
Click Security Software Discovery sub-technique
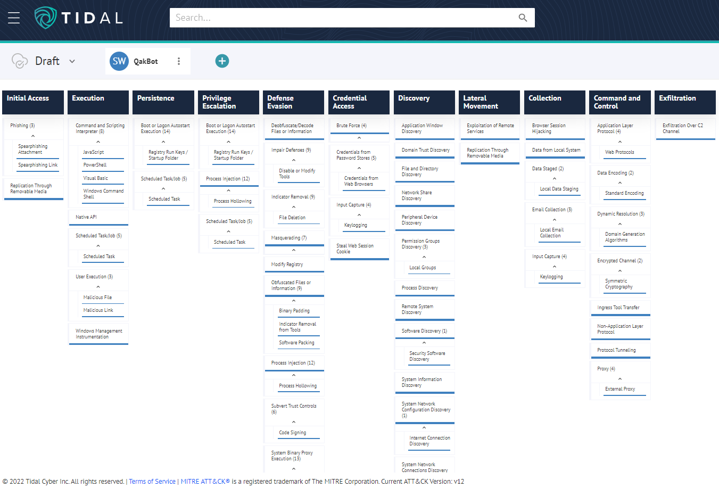(429, 357)
